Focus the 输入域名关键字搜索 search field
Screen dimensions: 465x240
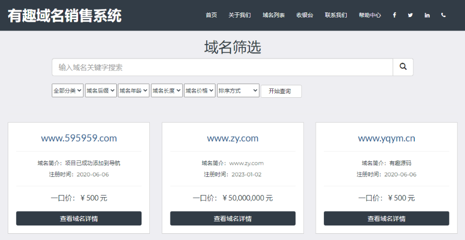pos(222,67)
